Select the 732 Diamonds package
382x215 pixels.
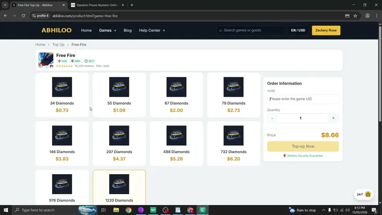(x=233, y=143)
